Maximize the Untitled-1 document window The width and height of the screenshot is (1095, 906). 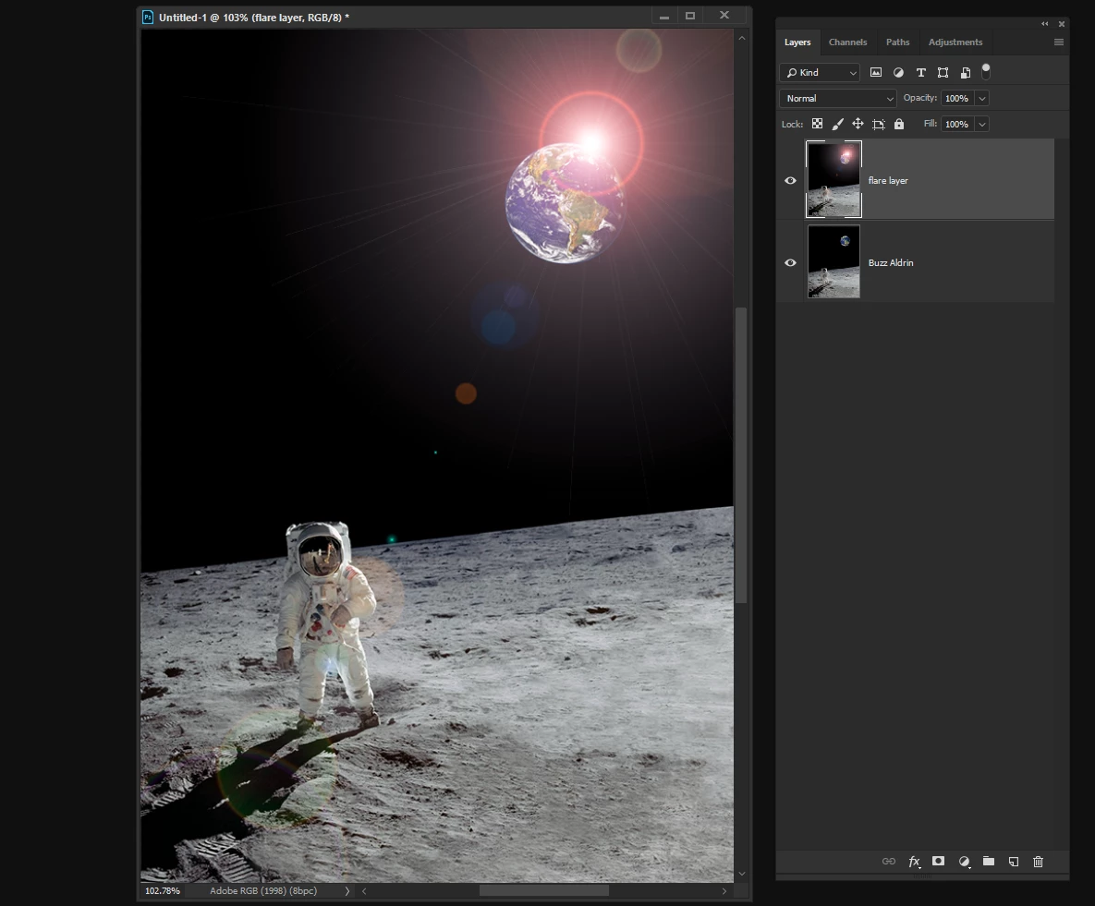[x=690, y=16]
